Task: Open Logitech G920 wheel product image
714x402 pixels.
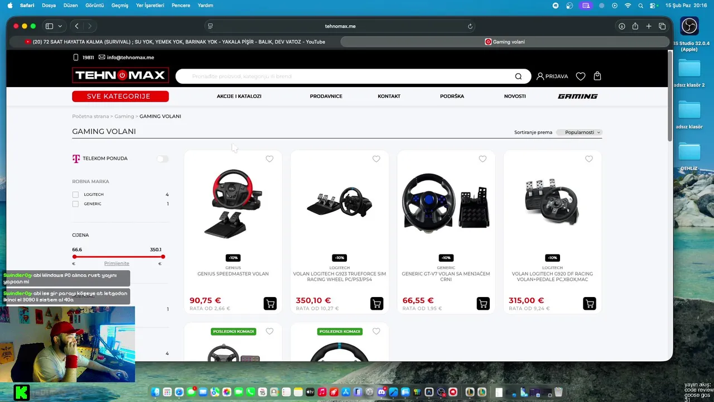Action: click(x=552, y=201)
